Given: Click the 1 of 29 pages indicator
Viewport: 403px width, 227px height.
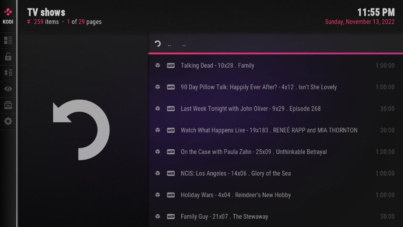Looking at the screenshot, I should coord(84,22).
